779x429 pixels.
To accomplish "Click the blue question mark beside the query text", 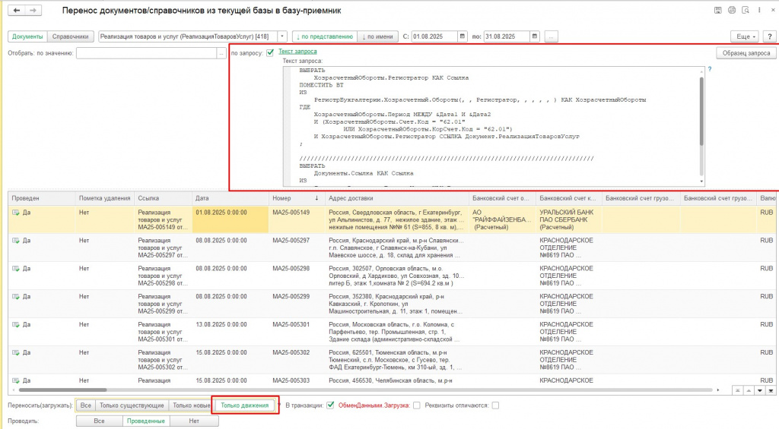I will point(710,69).
